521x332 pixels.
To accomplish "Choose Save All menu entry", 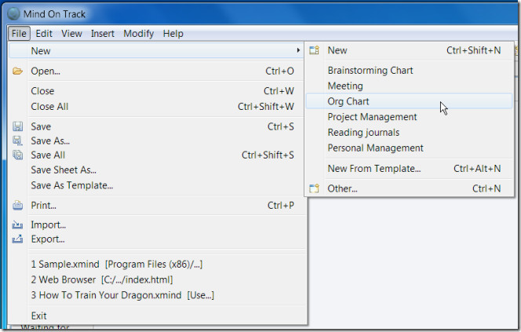I will point(156,155).
